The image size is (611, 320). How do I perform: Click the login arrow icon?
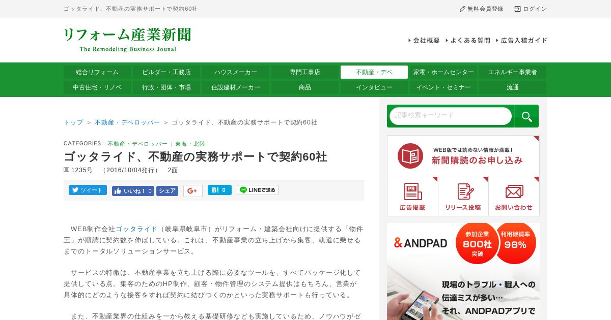tap(517, 9)
